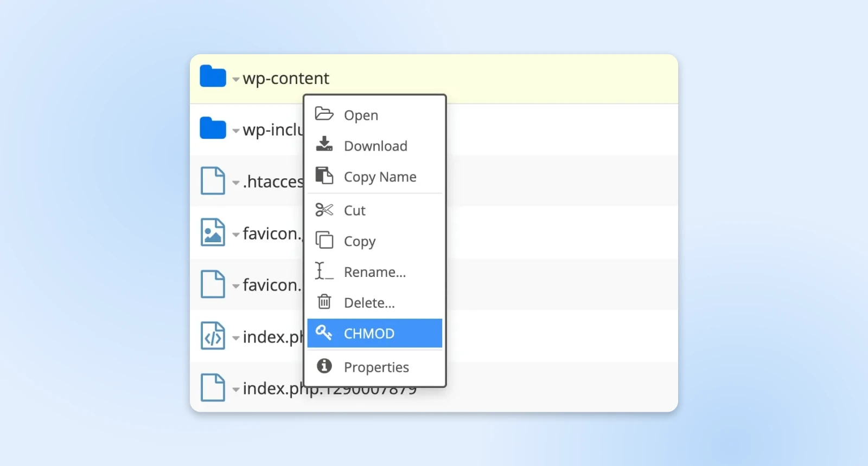This screenshot has height=466, width=868.
Task: Click the scissors icon beside Cut
Action: click(x=324, y=209)
